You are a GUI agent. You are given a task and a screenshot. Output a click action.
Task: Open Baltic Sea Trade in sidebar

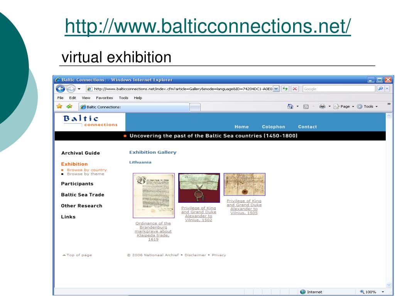coord(83,195)
